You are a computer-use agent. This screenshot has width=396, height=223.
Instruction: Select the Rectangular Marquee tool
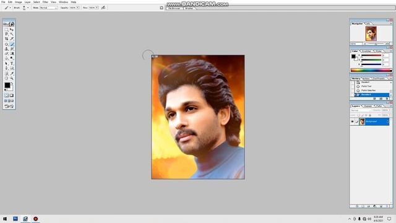click(x=7, y=29)
